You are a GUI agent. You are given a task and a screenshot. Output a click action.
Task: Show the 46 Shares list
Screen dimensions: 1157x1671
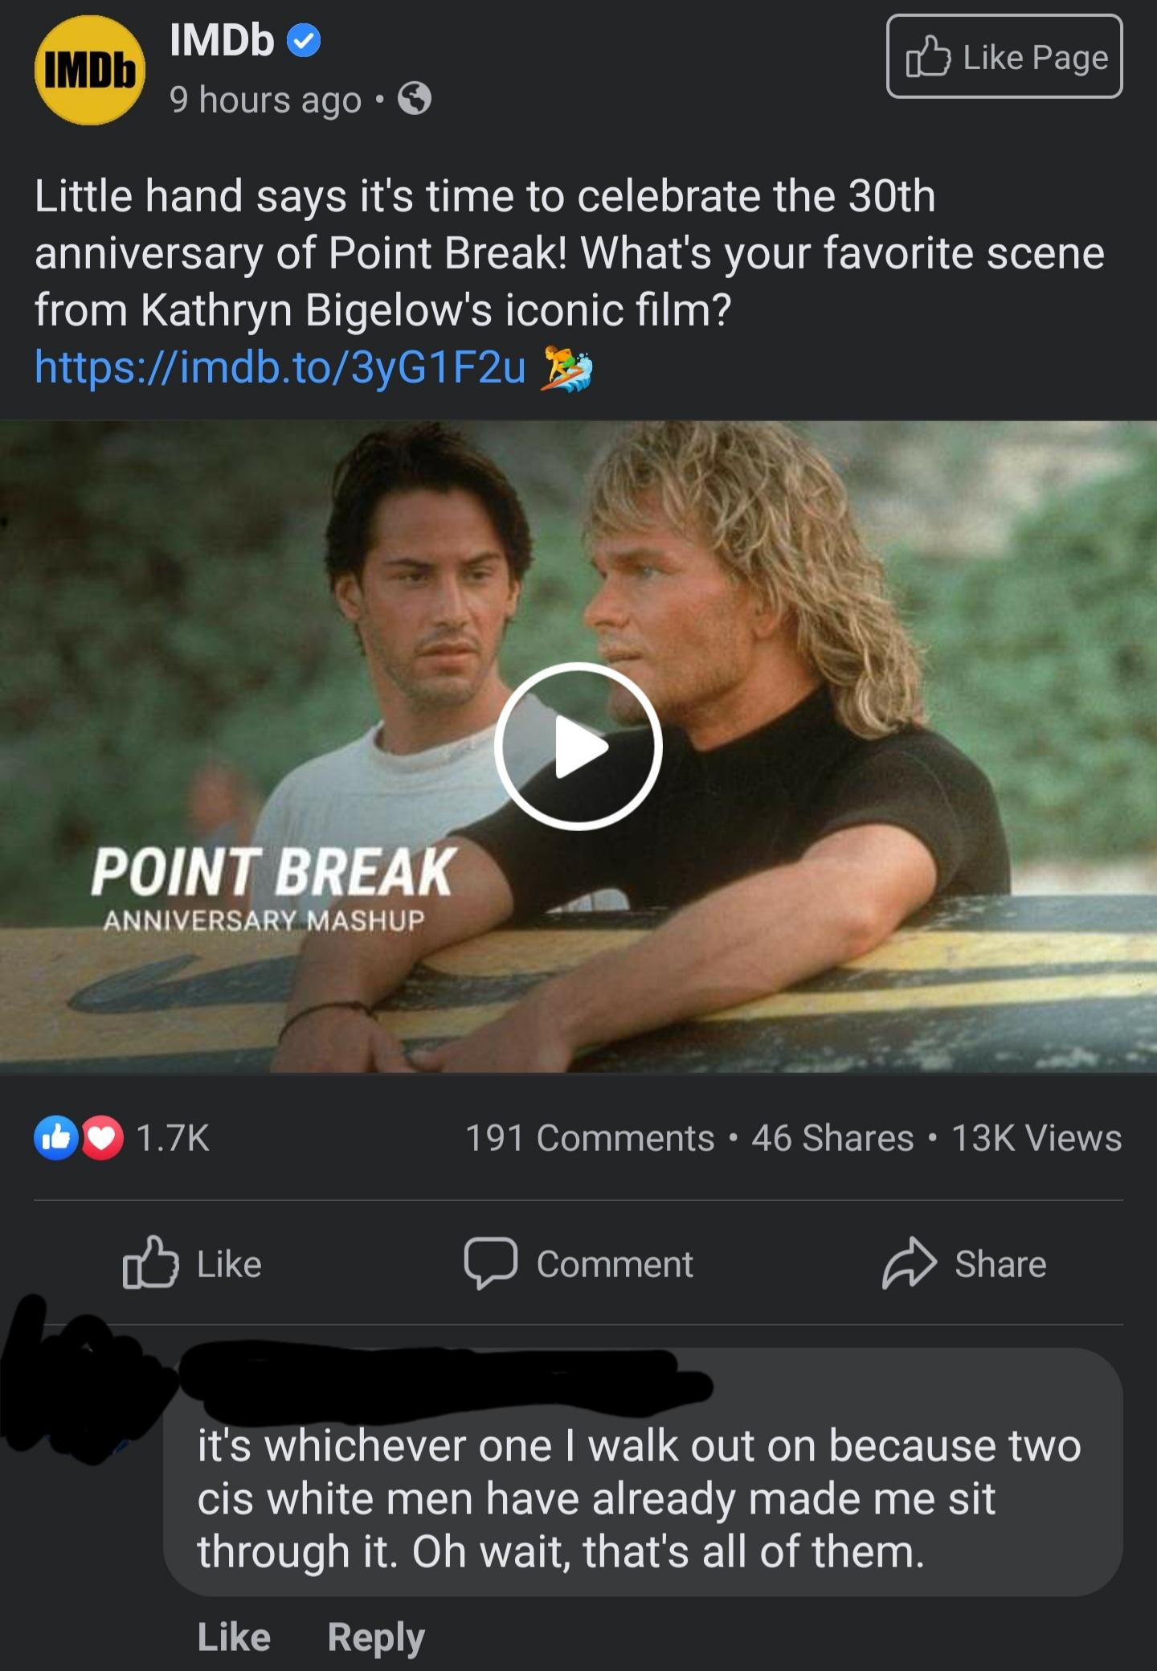coord(832,1138)
